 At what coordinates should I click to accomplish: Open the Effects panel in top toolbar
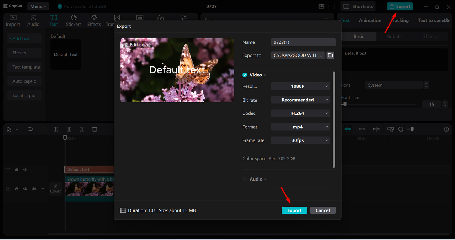tap(94, 21)
